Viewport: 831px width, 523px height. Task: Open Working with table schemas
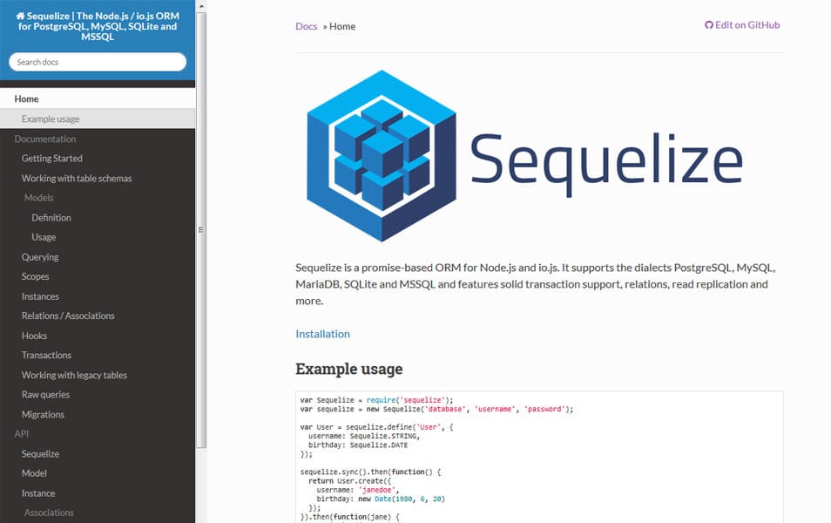point(77,178)
